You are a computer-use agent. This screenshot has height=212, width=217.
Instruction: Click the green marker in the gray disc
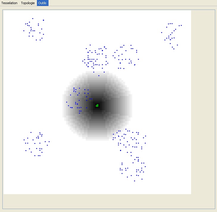point(97,105)
